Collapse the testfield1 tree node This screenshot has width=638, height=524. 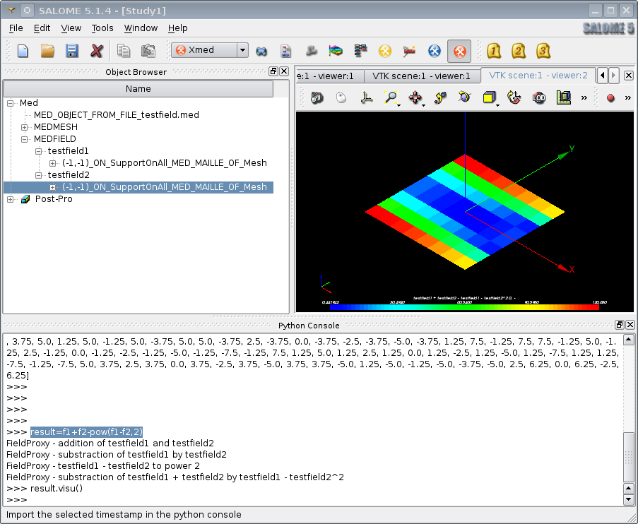pyautogui.click(x=39, y=151)
